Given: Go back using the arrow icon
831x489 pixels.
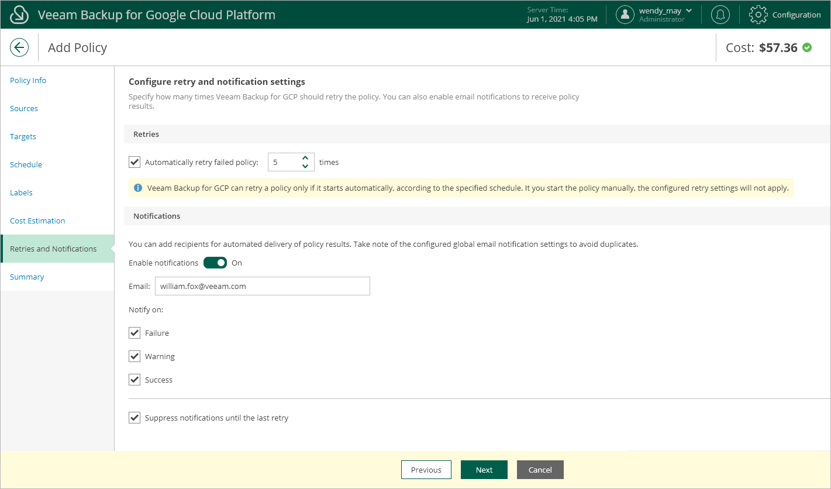Looking at the screenshot, I should [x=19, y=47].
